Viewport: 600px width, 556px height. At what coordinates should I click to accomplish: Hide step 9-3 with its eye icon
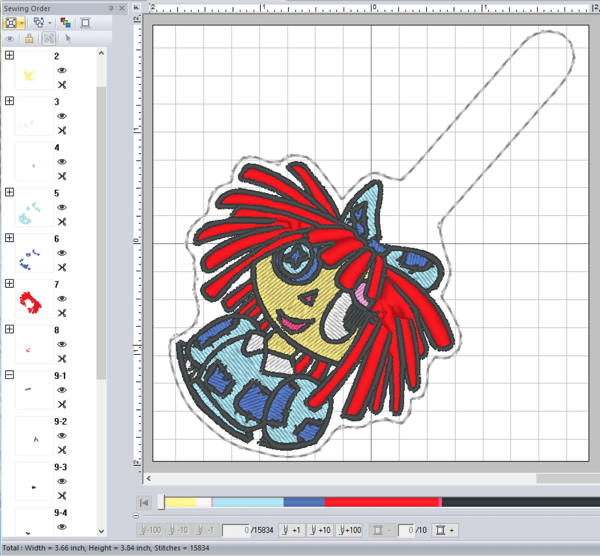pyautogui.click(x=62, y=481)
